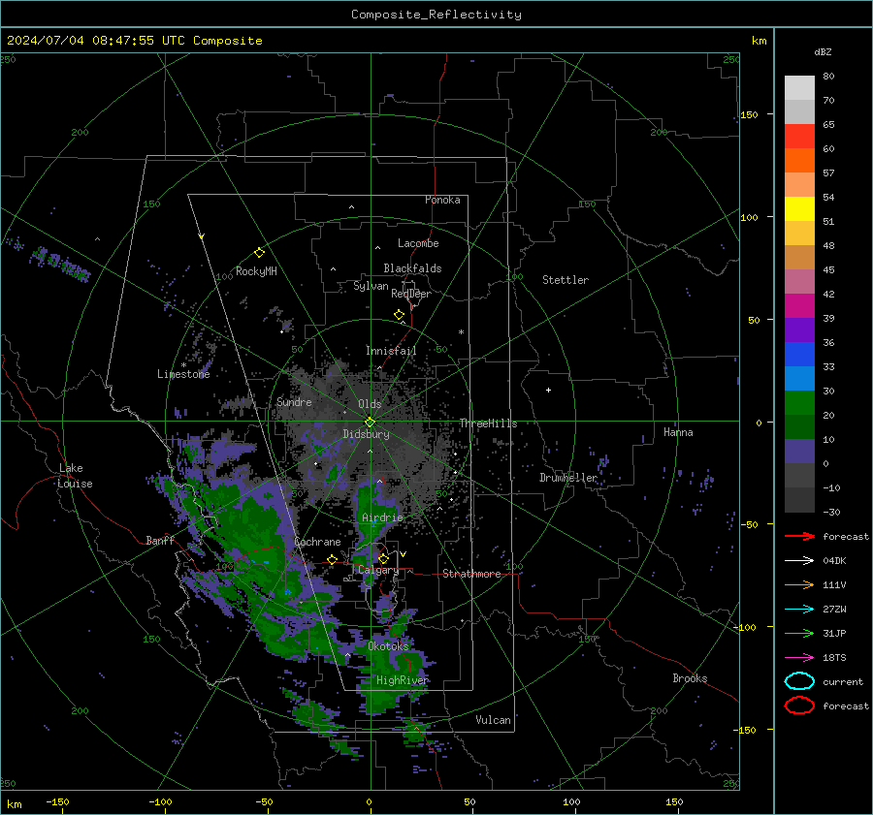Click the yellow diamond marker above Calgary label
Viewport: 873px width, 815px height.
(383, 558)
